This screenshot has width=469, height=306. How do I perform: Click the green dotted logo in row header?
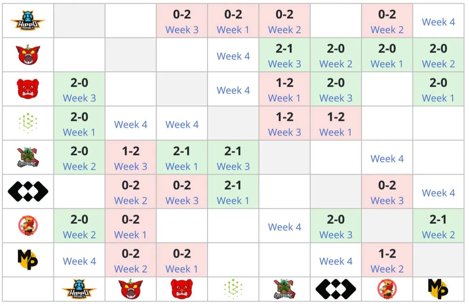28,123
